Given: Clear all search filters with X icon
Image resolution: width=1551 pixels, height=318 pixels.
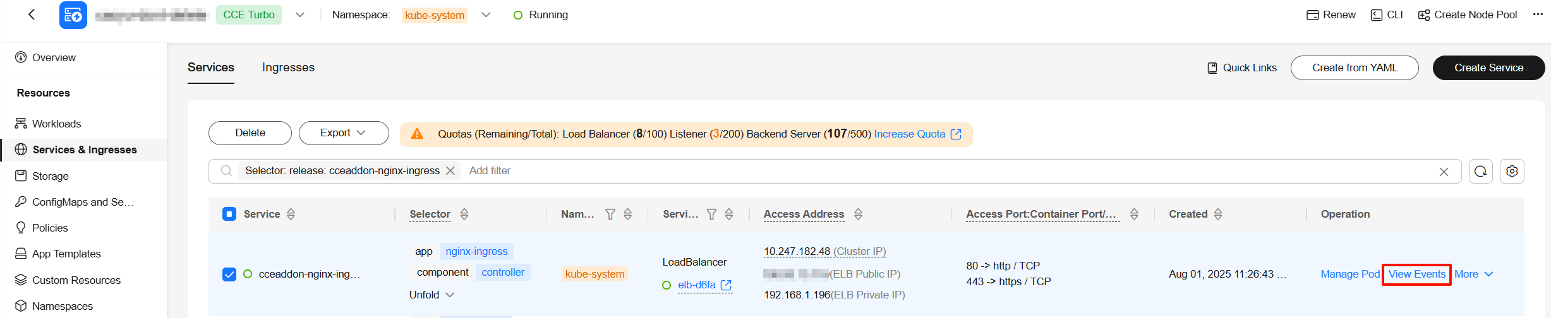Looking at the screenshot, I should (1444, 172).
